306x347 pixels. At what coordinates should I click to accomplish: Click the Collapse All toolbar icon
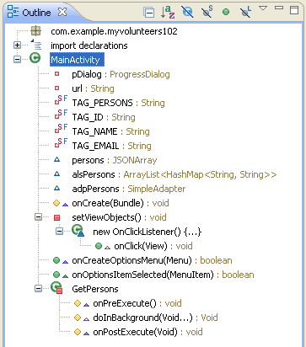point(148,13)
